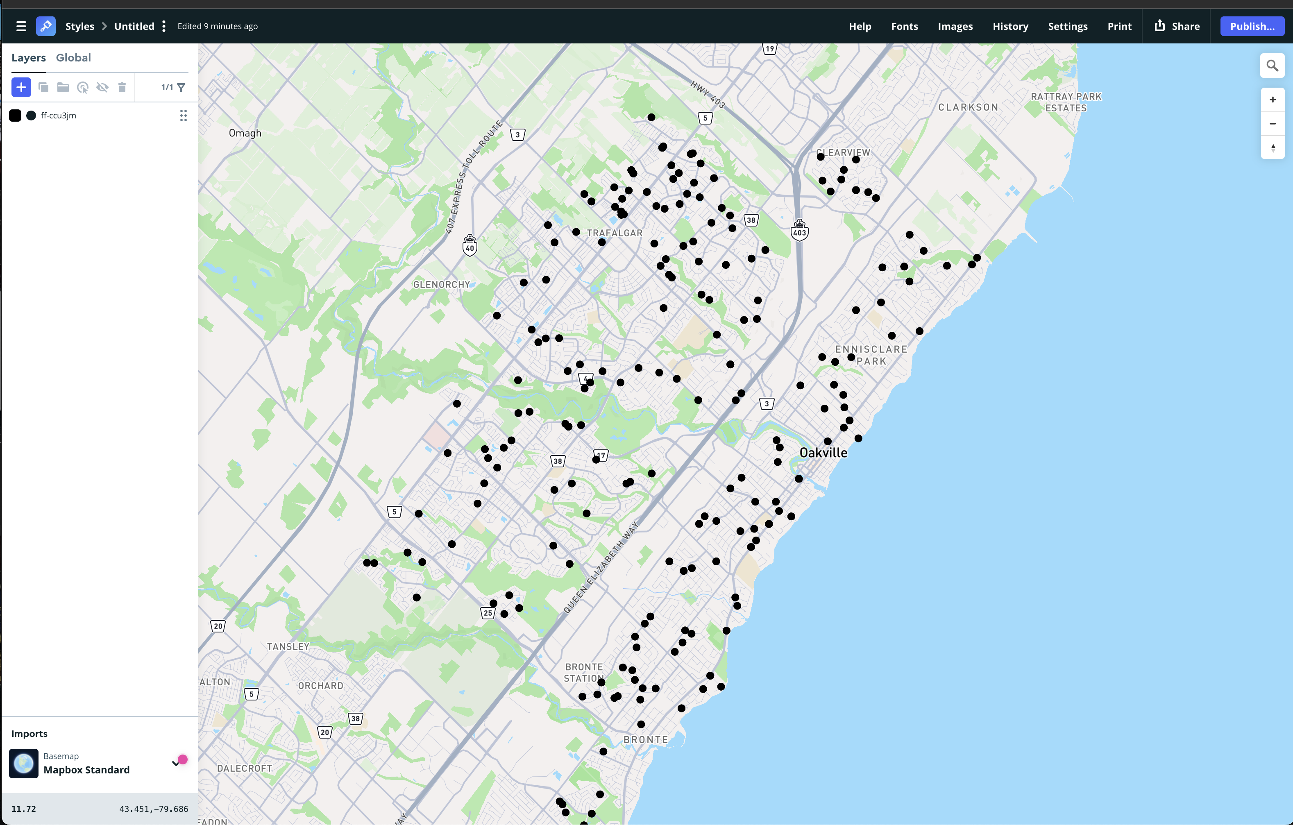Open the map search magnifier
The width and height of the screenshot is (1293, 825).
[x=1272, y=66]
